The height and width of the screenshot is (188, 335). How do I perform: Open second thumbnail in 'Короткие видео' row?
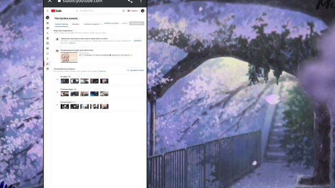coord(74,107)
